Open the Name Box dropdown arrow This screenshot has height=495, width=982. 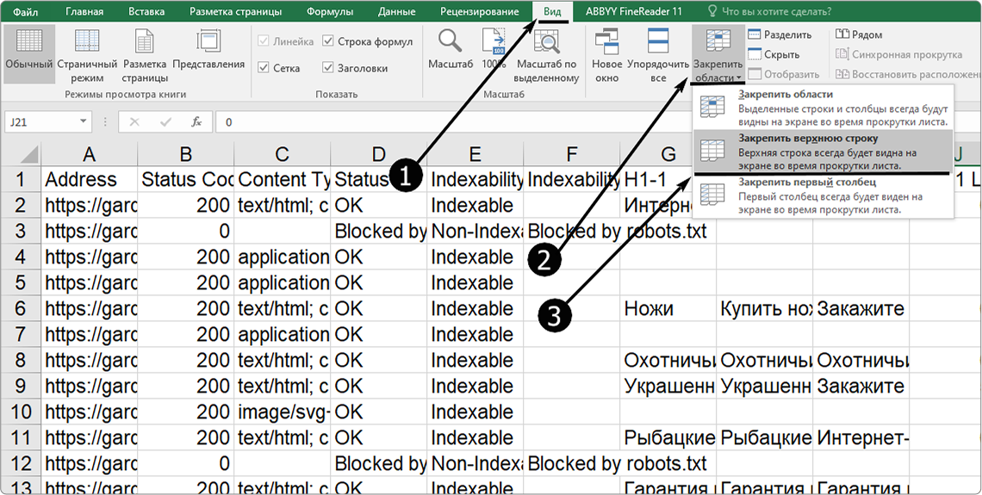point(83,122)
